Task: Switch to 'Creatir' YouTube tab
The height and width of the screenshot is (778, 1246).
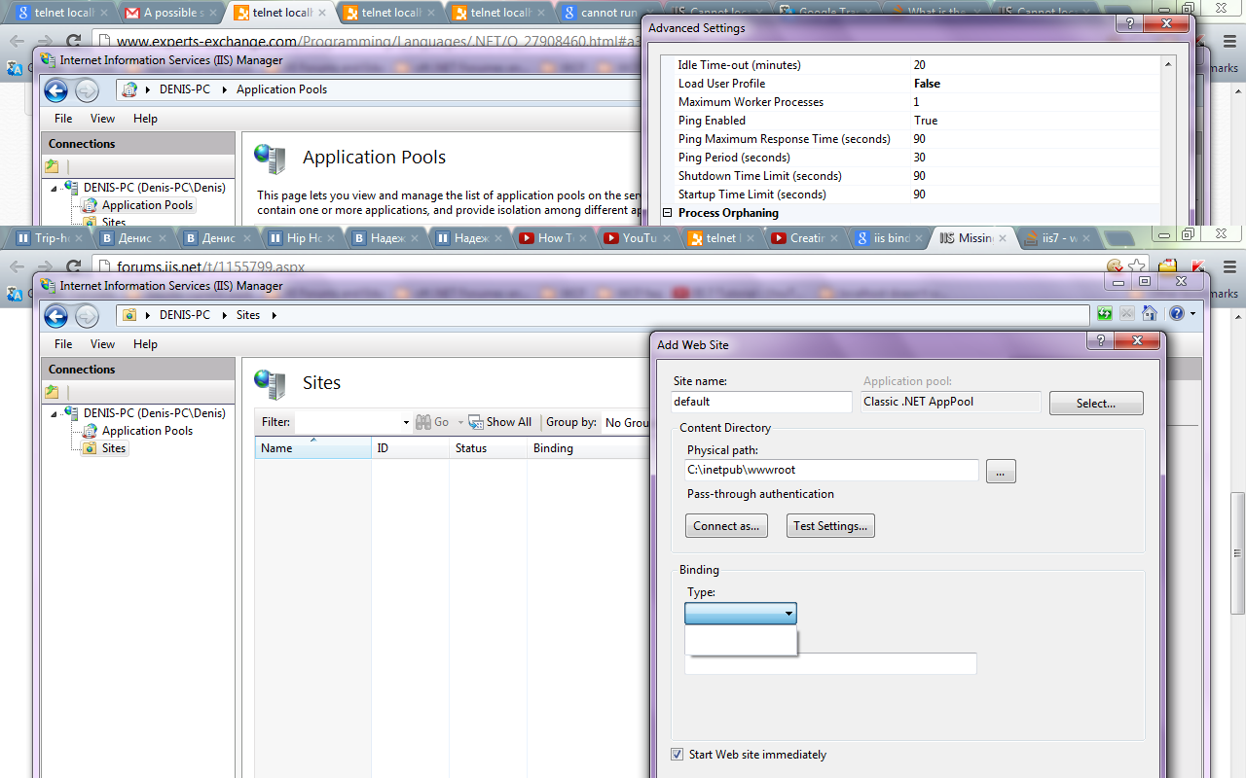Action: pos(803,238)
